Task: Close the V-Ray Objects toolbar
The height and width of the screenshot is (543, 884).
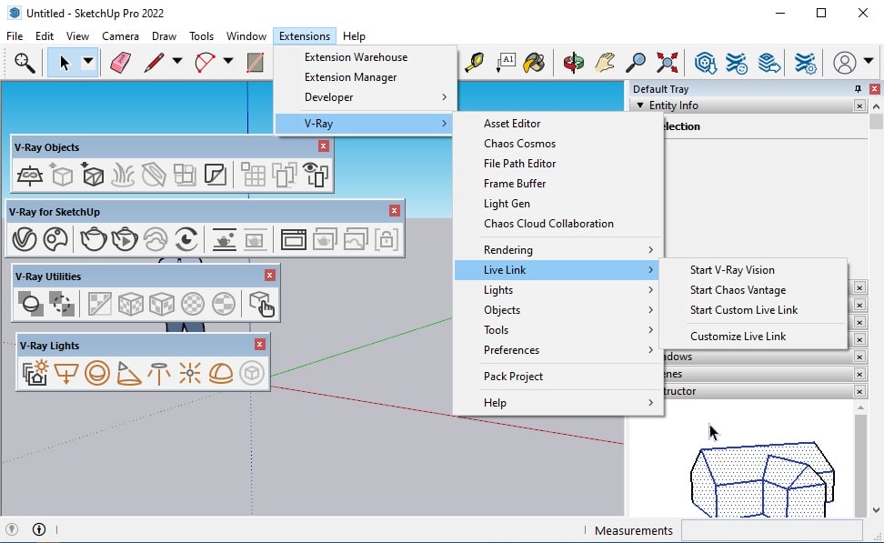Action: click(x=323, y=146)
